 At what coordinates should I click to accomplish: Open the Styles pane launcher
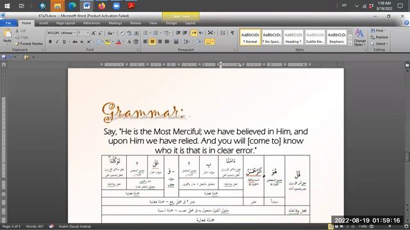coord(365,50)
